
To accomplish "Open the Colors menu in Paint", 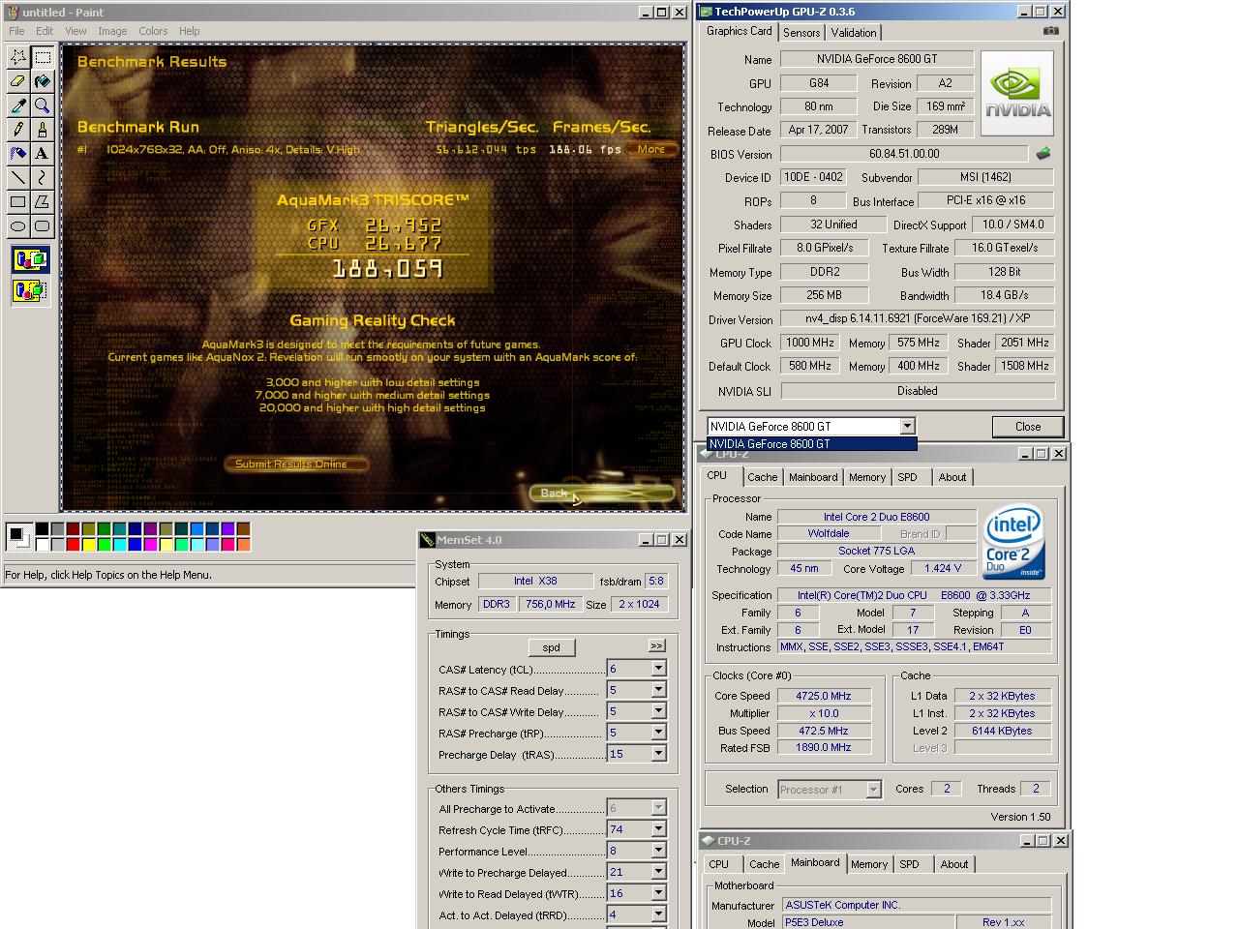I will (x=153, y=31).
